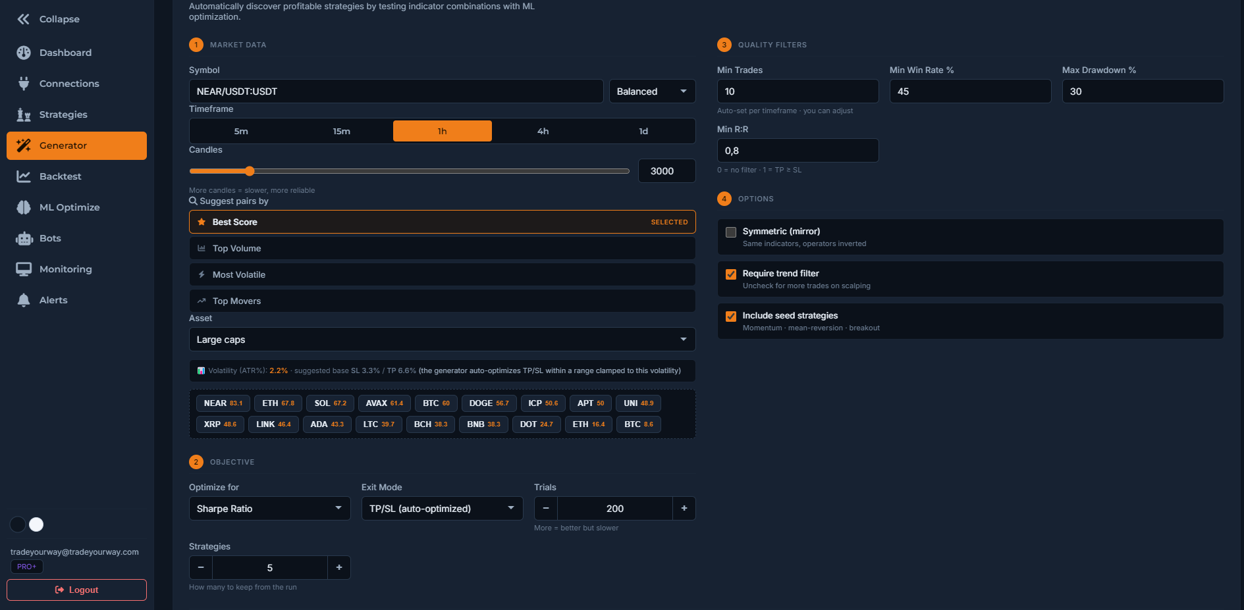Click the PRO+ plan badge
The width and height of the screenshot is (1244, 610).
click(26, 567)
